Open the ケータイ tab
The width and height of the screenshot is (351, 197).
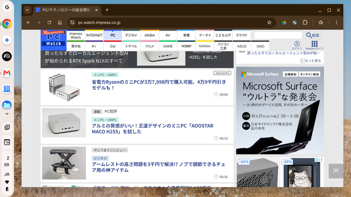pyautogui.click(x=205, y=35)
